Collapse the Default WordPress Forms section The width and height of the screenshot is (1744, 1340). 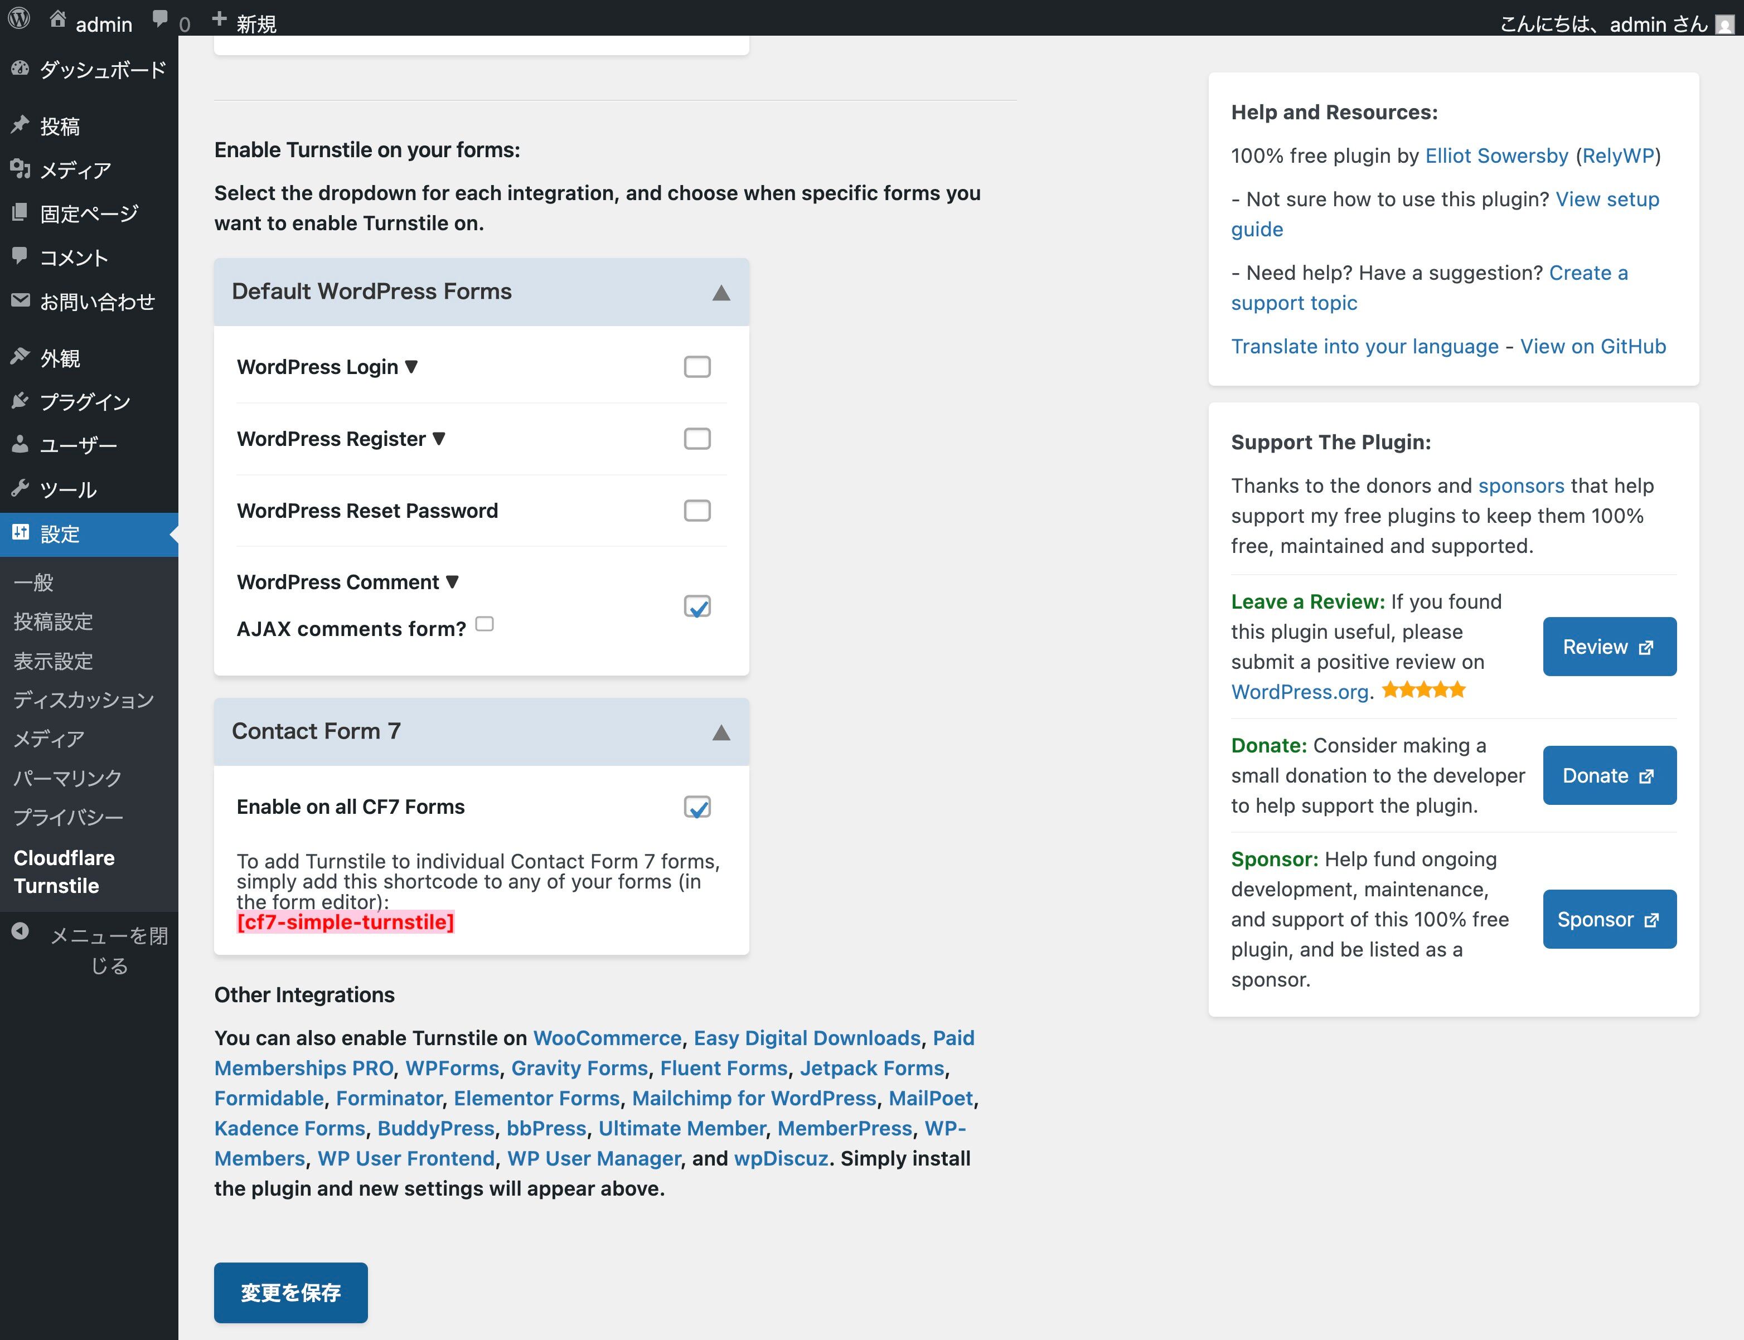click(721, 293)
